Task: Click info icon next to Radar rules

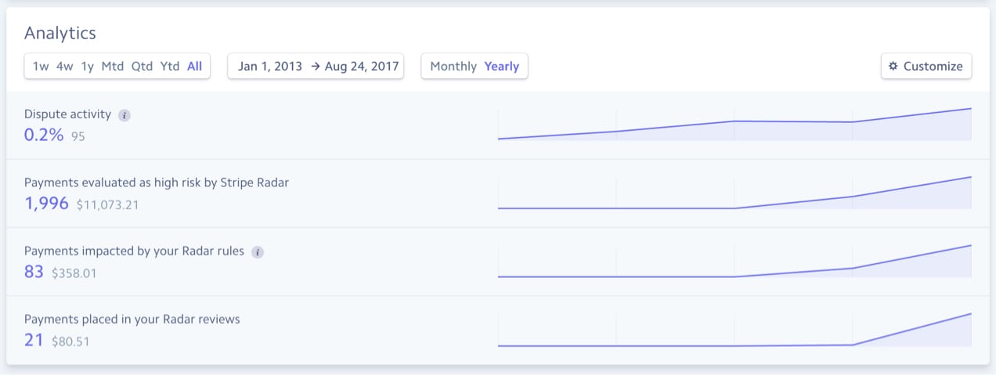Action: 258,252
